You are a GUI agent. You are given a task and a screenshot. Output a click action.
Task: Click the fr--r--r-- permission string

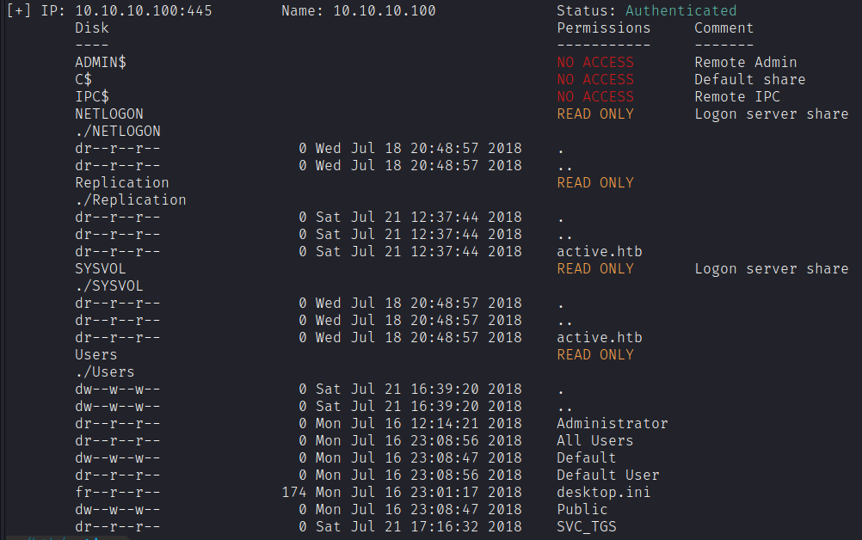coord(118,492)
